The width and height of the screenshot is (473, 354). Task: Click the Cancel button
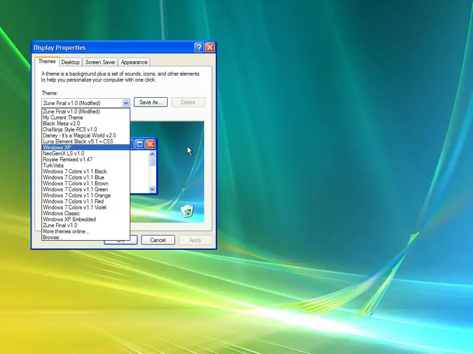(x=158, y=240)
